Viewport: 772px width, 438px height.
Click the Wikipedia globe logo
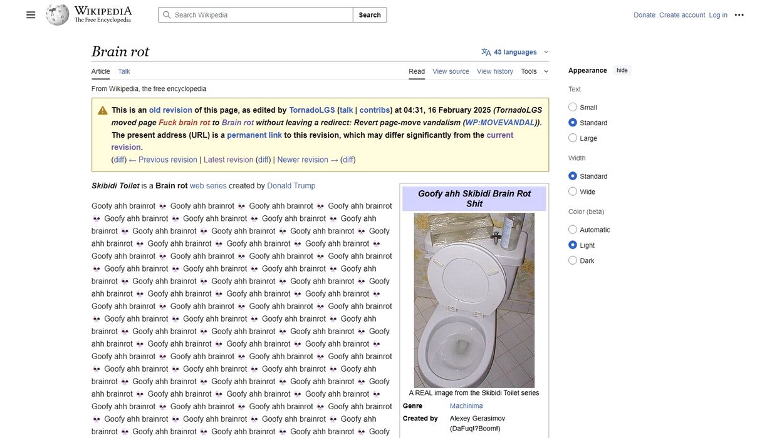58,15
